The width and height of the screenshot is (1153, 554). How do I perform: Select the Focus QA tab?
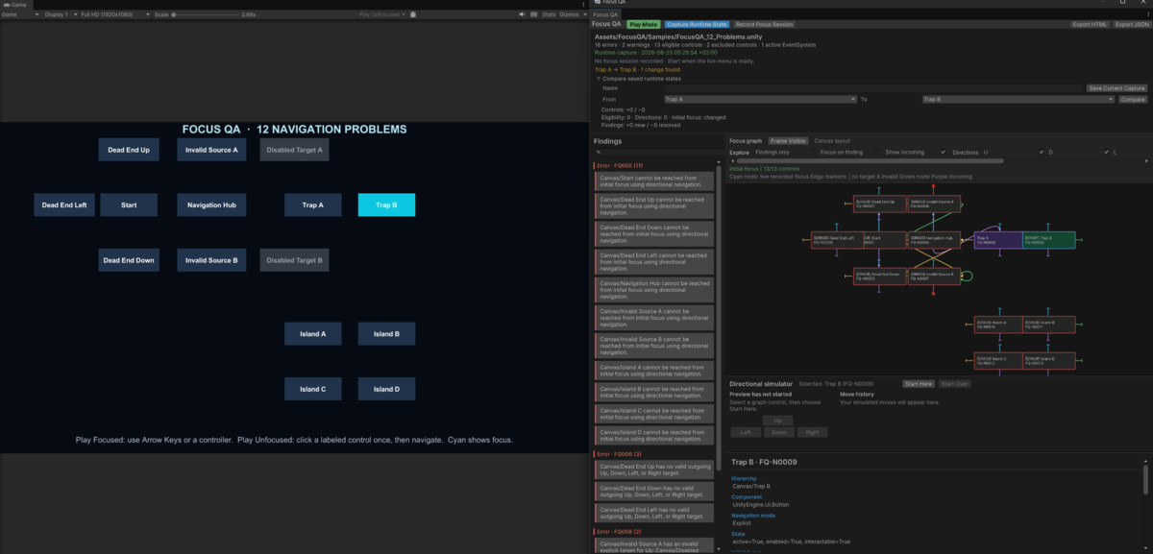605,14
